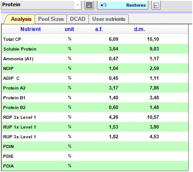This screenshot has width=193, height=172.
Task: Click RUP 3x d.m. value 4,53
Action: point(154,137)
